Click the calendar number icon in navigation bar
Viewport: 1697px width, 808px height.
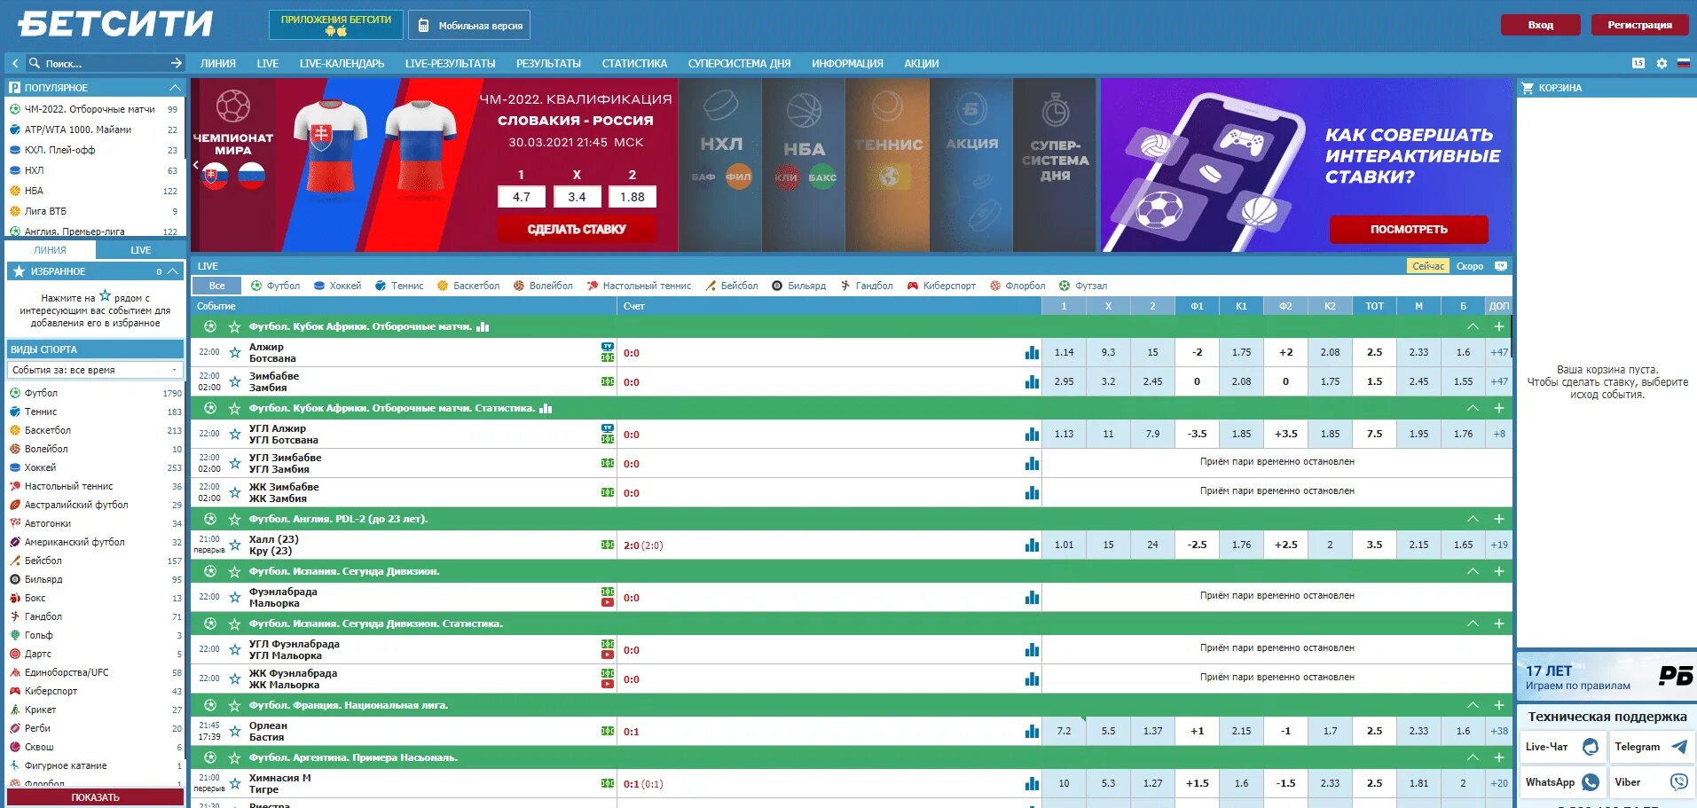[x=1638, y=63]
